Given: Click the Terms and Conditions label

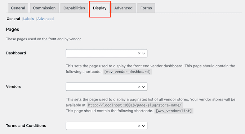Looking at the screenshot, I should [x=26, y=126].
